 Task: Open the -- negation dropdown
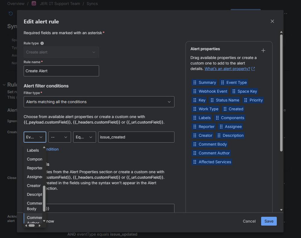coord(60,137)
